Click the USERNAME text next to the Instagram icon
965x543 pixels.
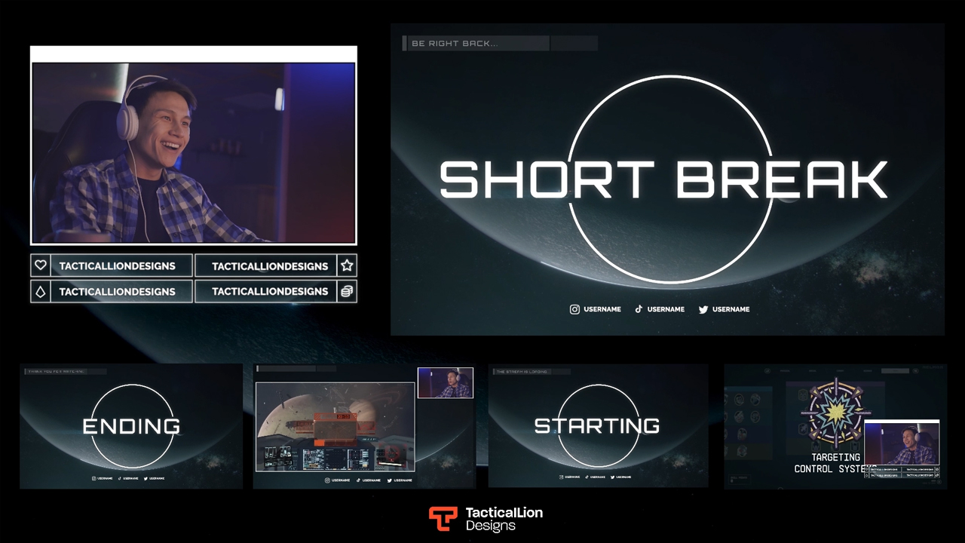pyautogui.click(x=602, y=309)
